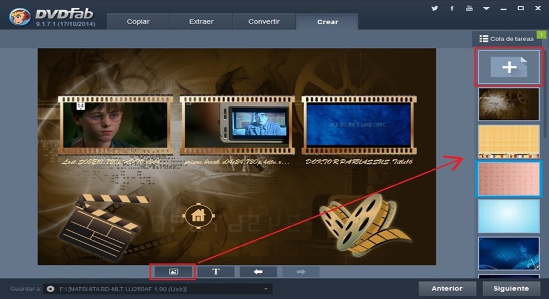This screenshot has height=299, width=549.
Task: Click the disc icon beside Guardar a
Action: point(51,289)
